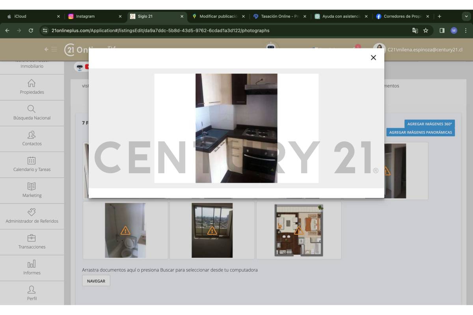
Task: Click the kitchen photo in preview dialog
Action: click(236, 128)
